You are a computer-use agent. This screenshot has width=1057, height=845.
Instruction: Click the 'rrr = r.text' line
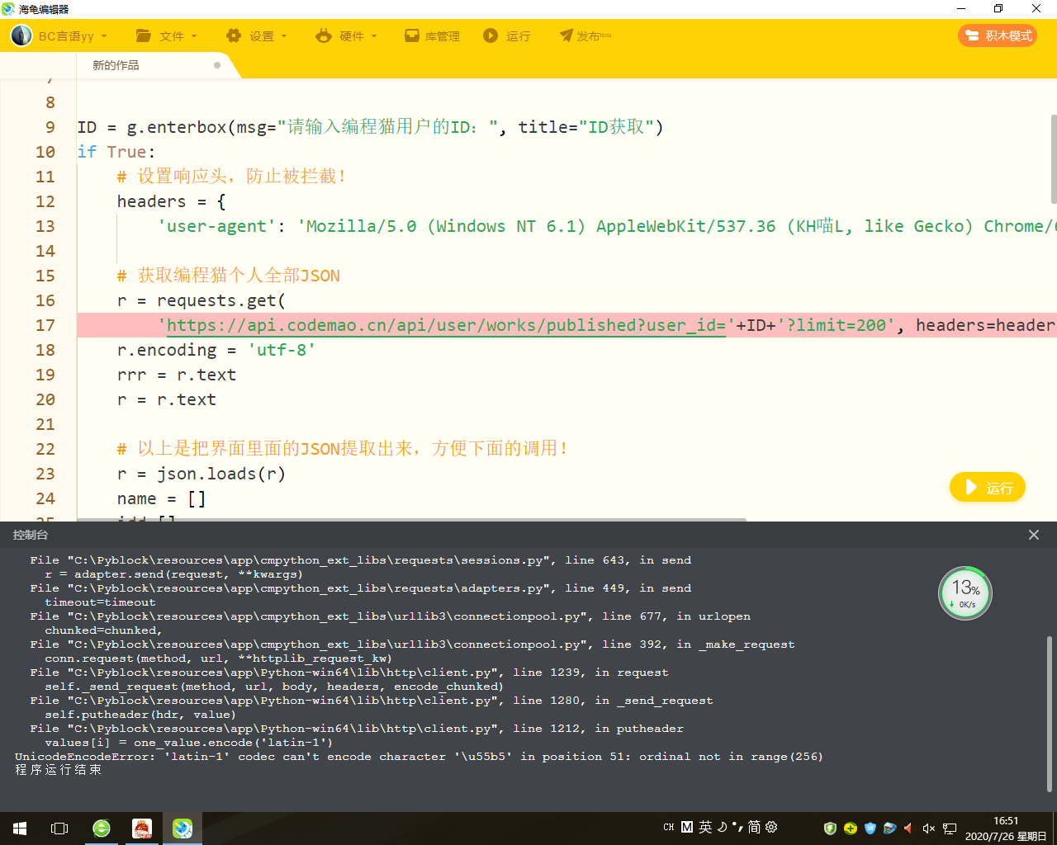177,375
